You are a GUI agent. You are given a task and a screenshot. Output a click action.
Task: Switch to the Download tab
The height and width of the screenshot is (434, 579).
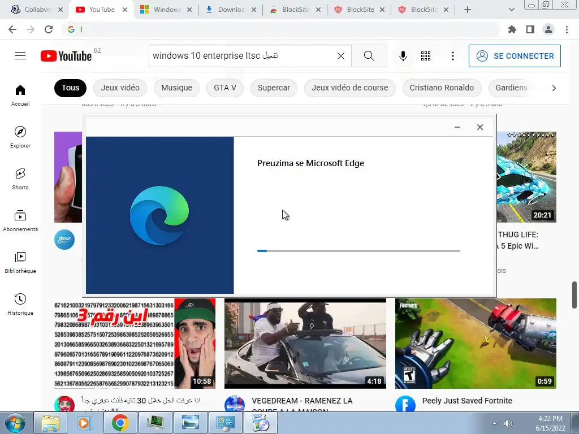point(231,10)
